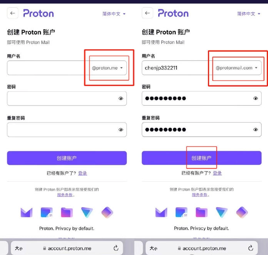Show the password in the left panel's empty 密码 field
Screen dimensions: 268x255
tap(121, 99)
